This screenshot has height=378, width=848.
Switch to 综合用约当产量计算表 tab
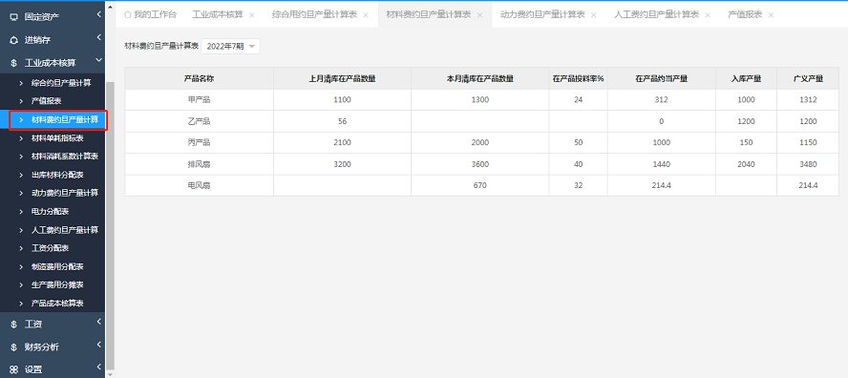click(314, 14)
